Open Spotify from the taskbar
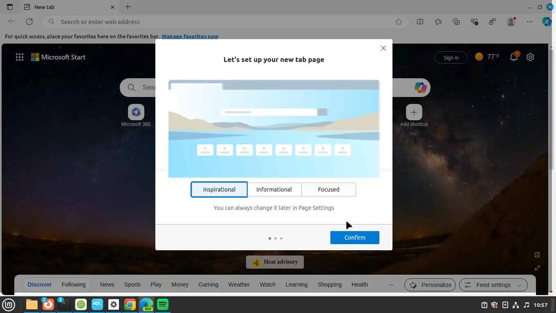556x313 pixels. tap(163, 304)
